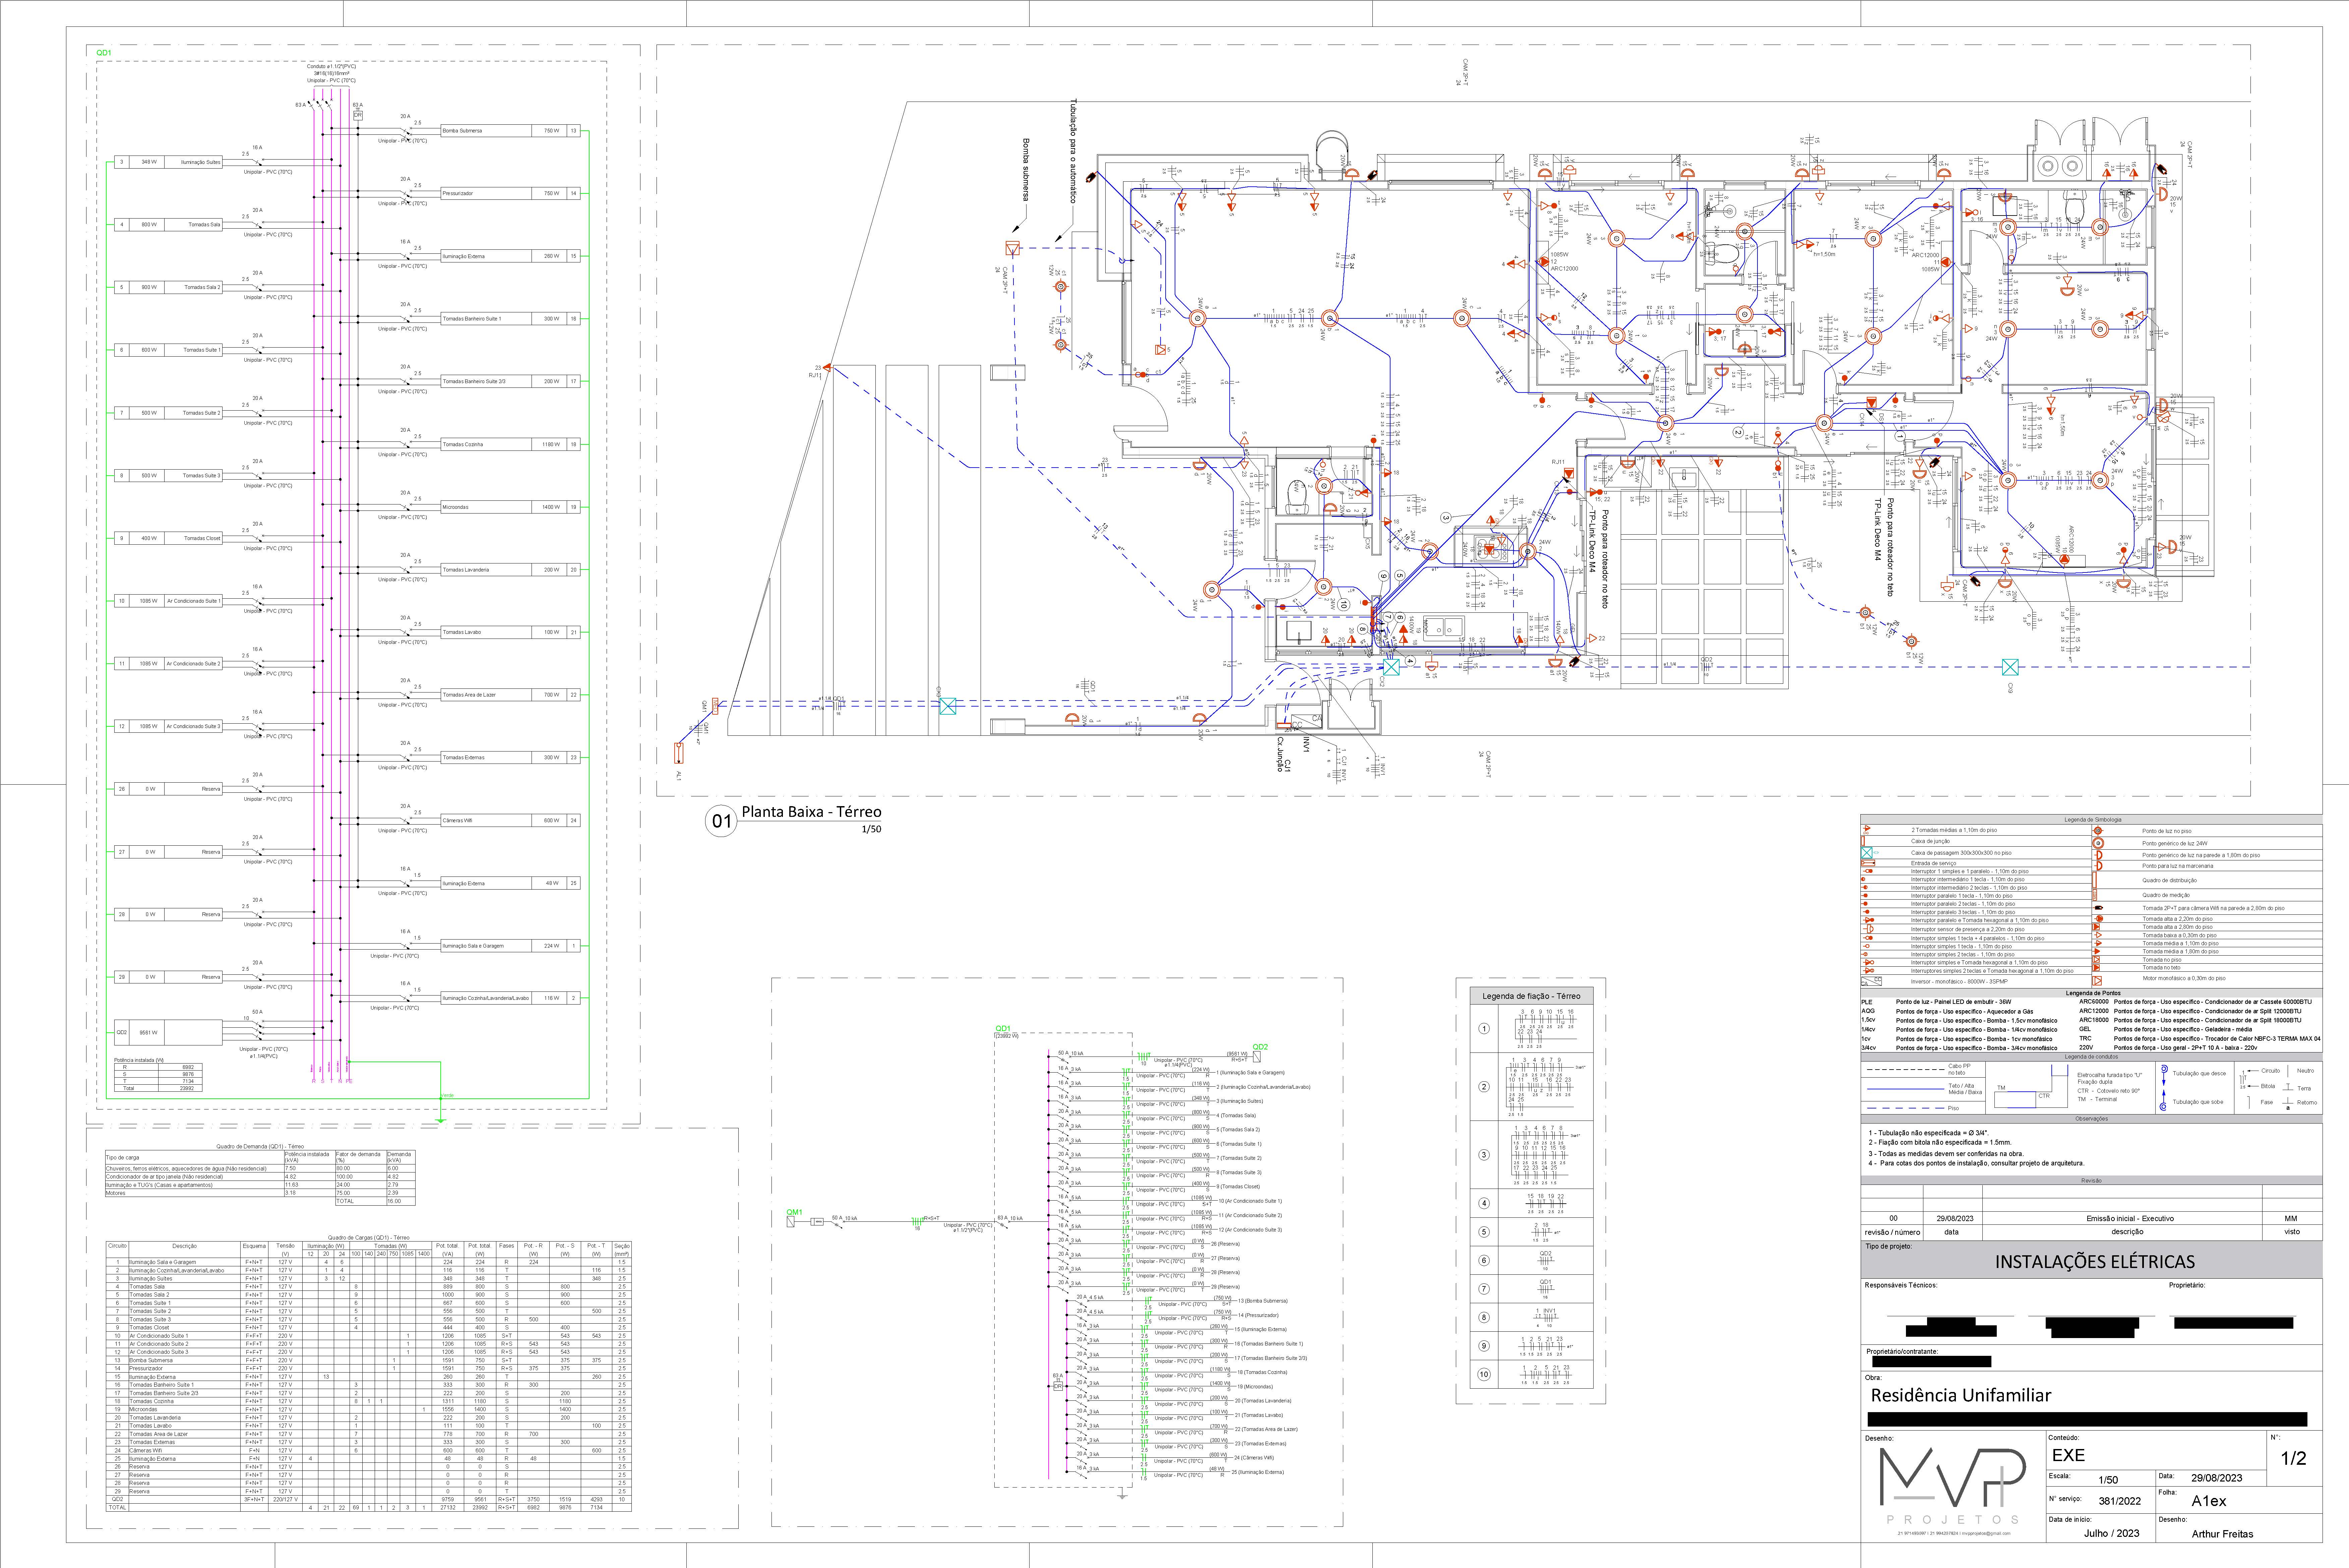The width and height of the screenshot is (2349, 1568).
Task: Click the service number '381/2022'
Action: pyautogui.click(x=2120, y=1501)
